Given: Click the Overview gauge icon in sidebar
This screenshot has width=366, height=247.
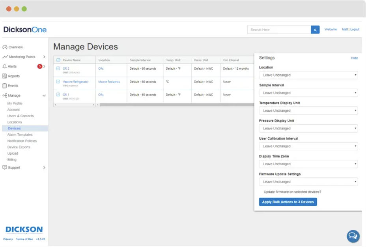Looking at the screenshot, I should point(5,47).
